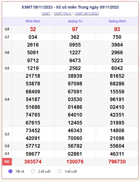The width and height of the screenshot is (140, 182).
Task: Click G3 number 14806
Action: click(117, 131)
